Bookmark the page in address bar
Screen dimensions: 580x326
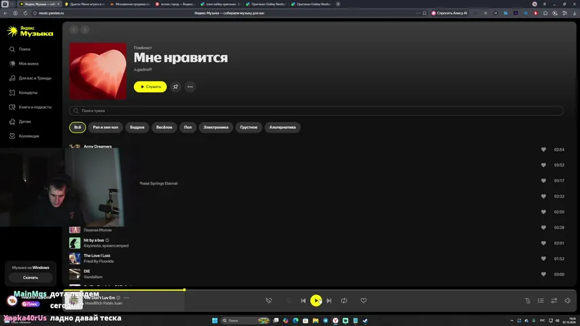[x=424, y=13]
